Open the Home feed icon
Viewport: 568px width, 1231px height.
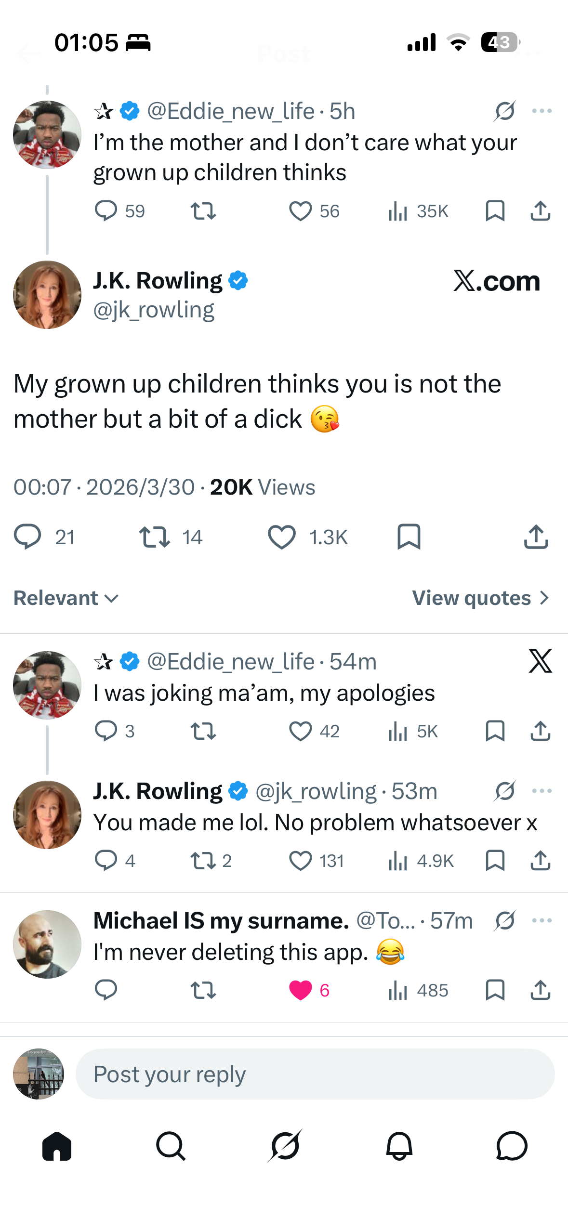[57, 1147]
